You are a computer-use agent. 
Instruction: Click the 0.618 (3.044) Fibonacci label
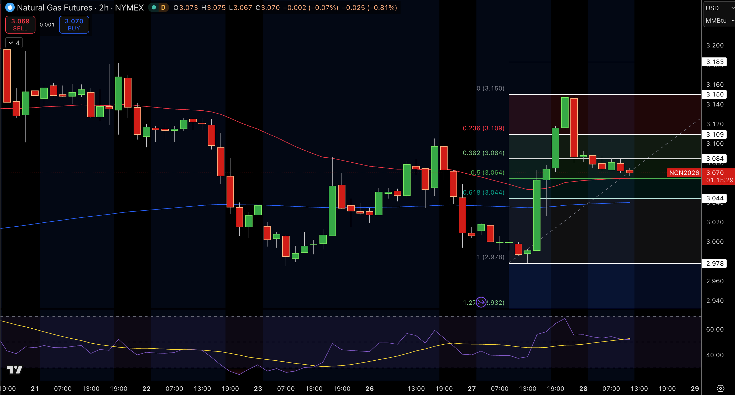pyautogui.click(x=483, y=192)
